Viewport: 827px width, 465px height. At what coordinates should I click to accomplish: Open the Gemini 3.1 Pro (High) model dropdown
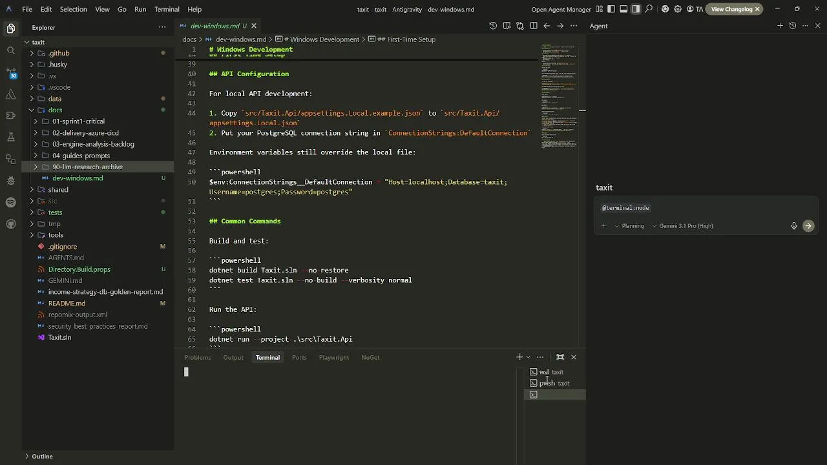[683, 226]
